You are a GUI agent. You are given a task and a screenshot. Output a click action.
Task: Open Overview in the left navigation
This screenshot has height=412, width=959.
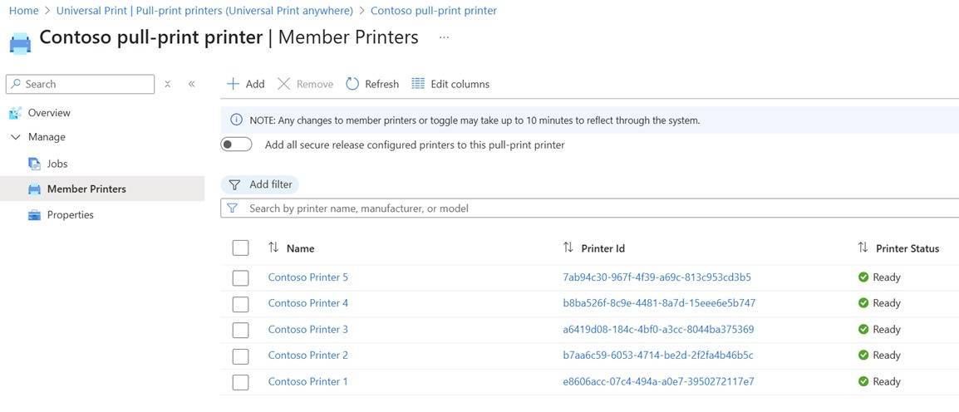pos(49,113)
